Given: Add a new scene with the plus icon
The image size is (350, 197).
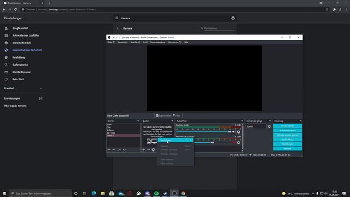Looking at the screenshot, I should [x=109, y=149].
